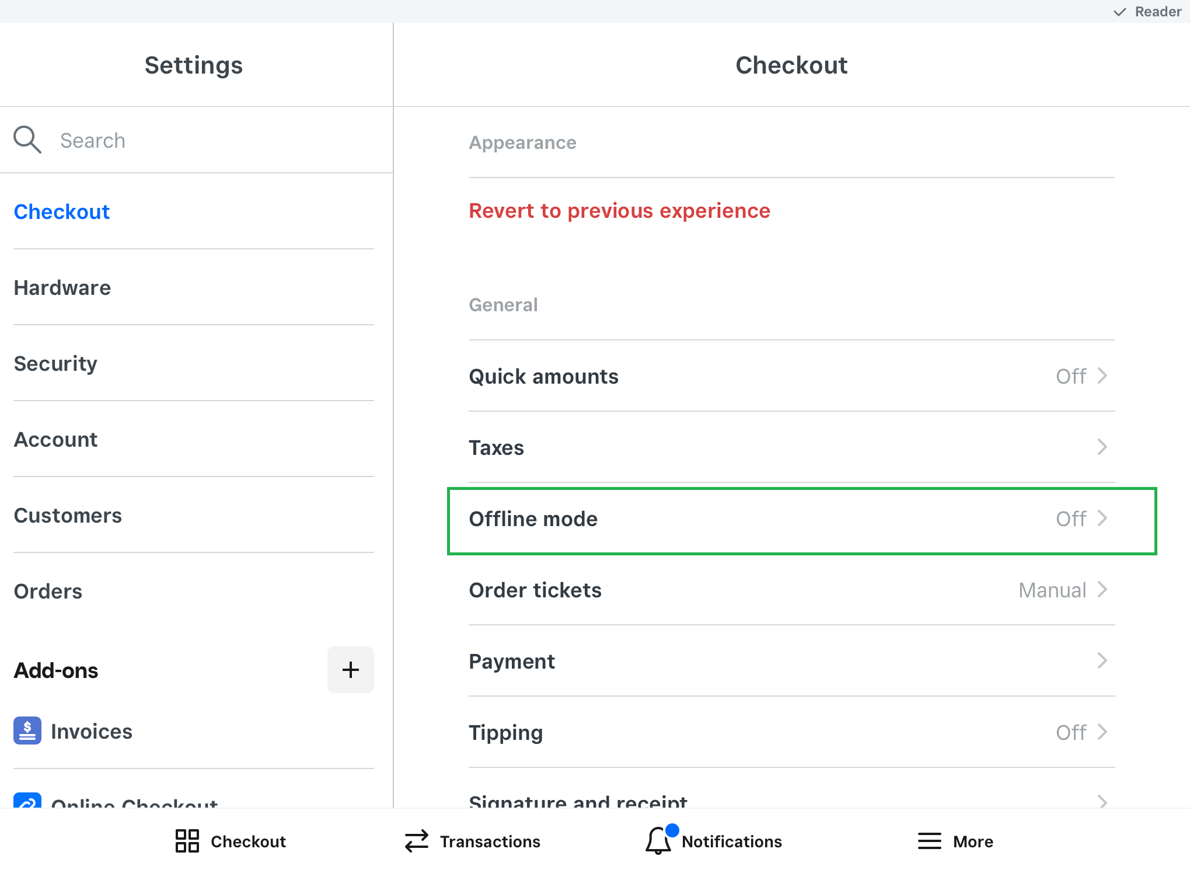Click Revert to previous experience
The height and width of the screenshot is (873, 1190).
tap(619, 211)
